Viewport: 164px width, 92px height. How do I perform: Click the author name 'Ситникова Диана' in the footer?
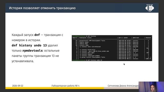click(117, 86)
